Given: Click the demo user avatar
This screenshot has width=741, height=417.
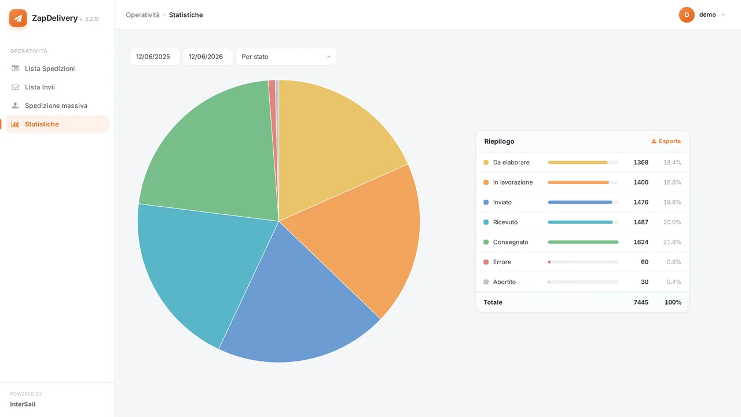Looking at the screenshot, I should (x=687, y=14).
